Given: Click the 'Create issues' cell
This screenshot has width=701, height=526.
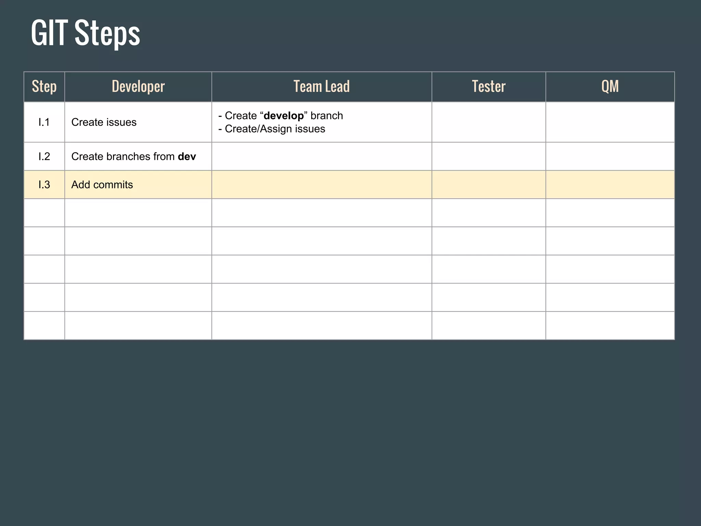Looking at the screenshot, I should click(x=138, y=122).
